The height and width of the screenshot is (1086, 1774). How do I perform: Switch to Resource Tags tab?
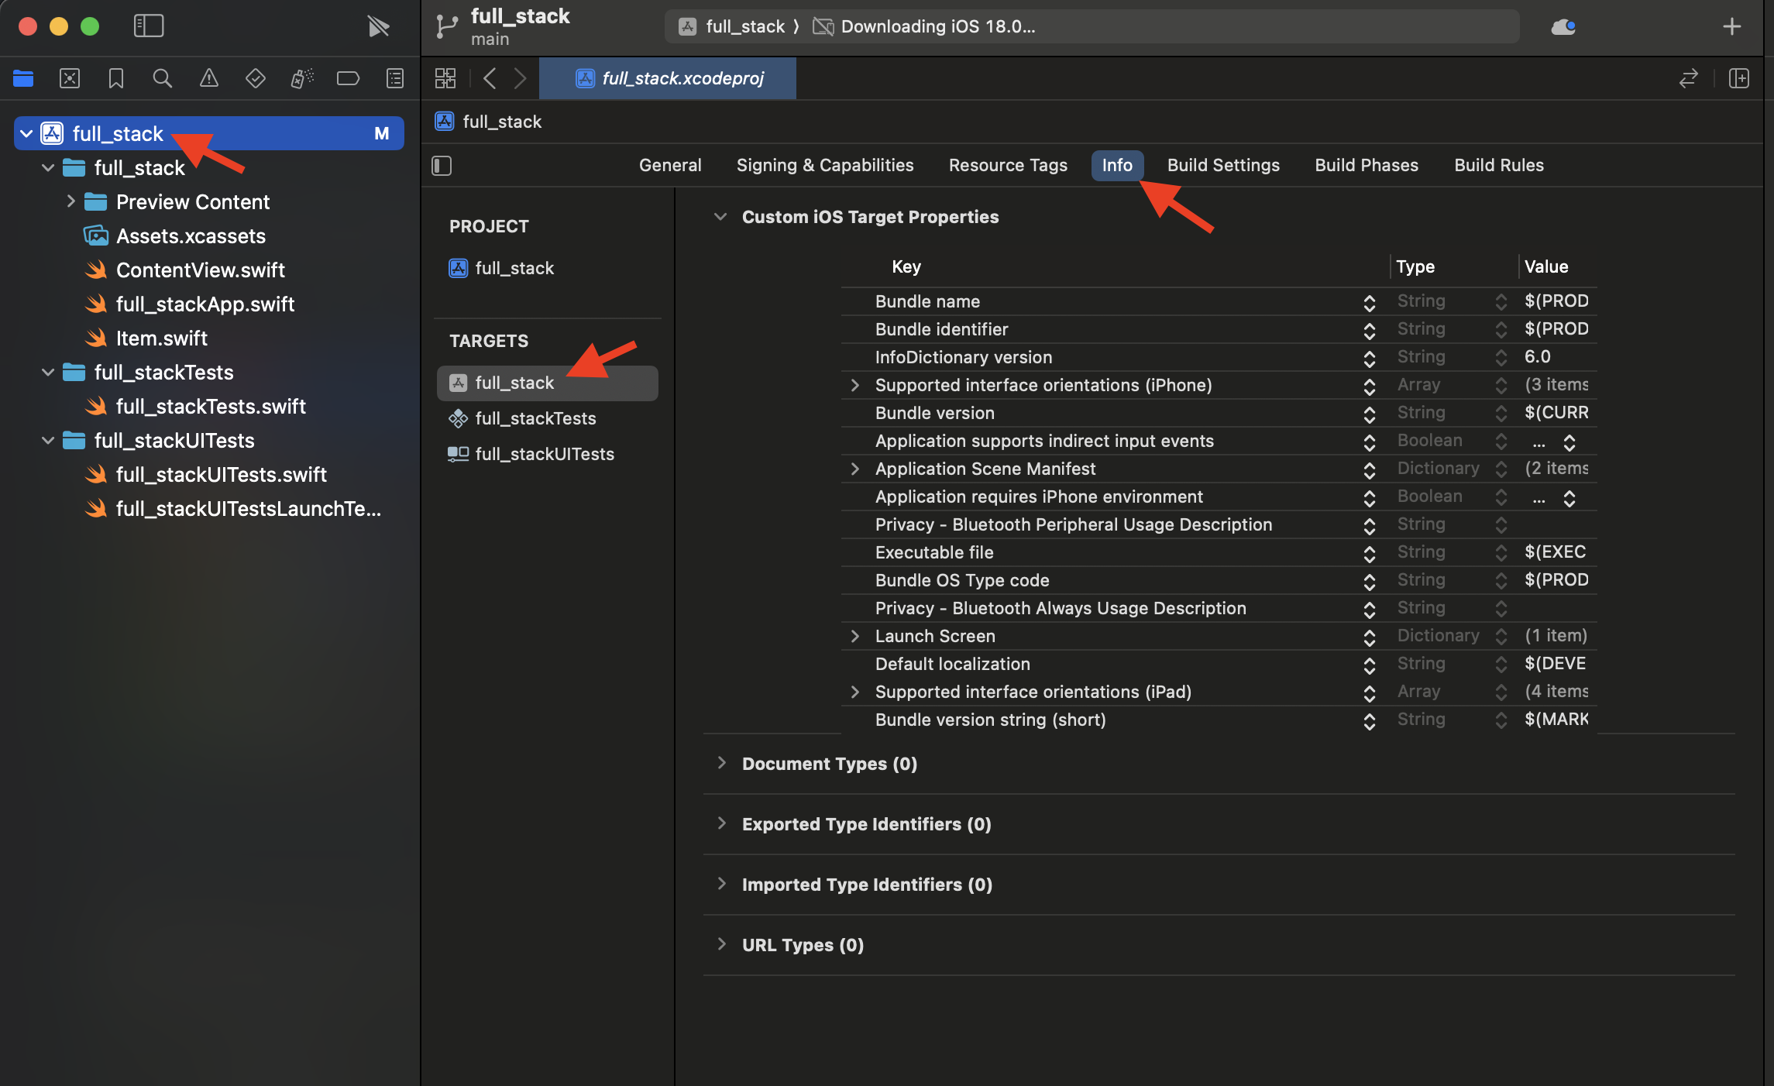(1008, 165)
